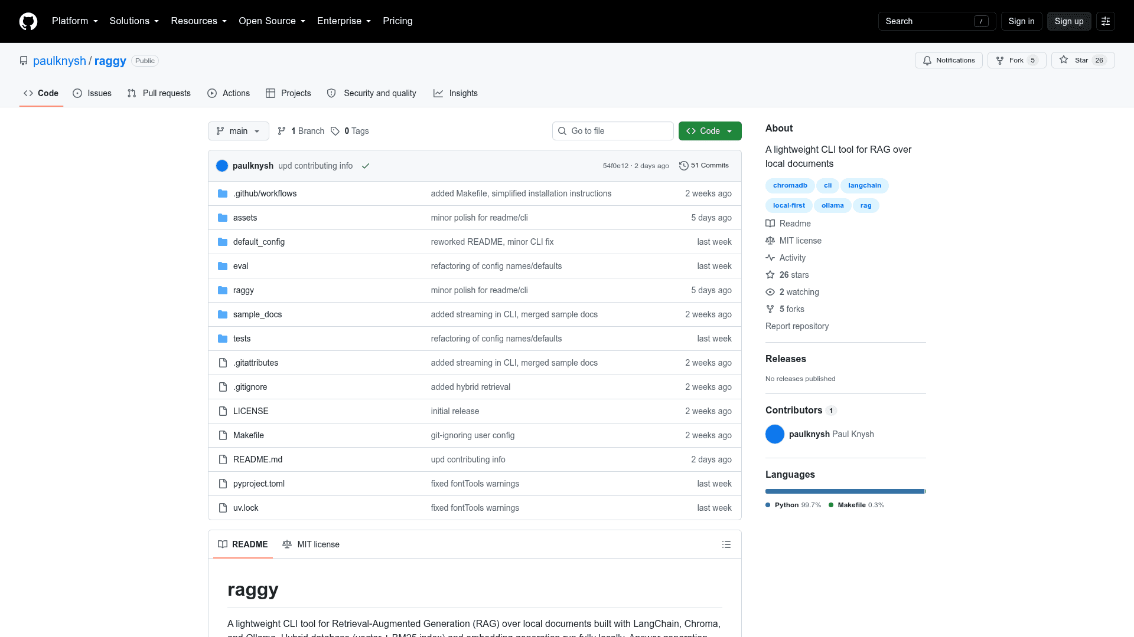Image resolution: width=1134 pixels, height=637 pixels.
Task: Click the assets folder icon
Action: pos(223,218)
